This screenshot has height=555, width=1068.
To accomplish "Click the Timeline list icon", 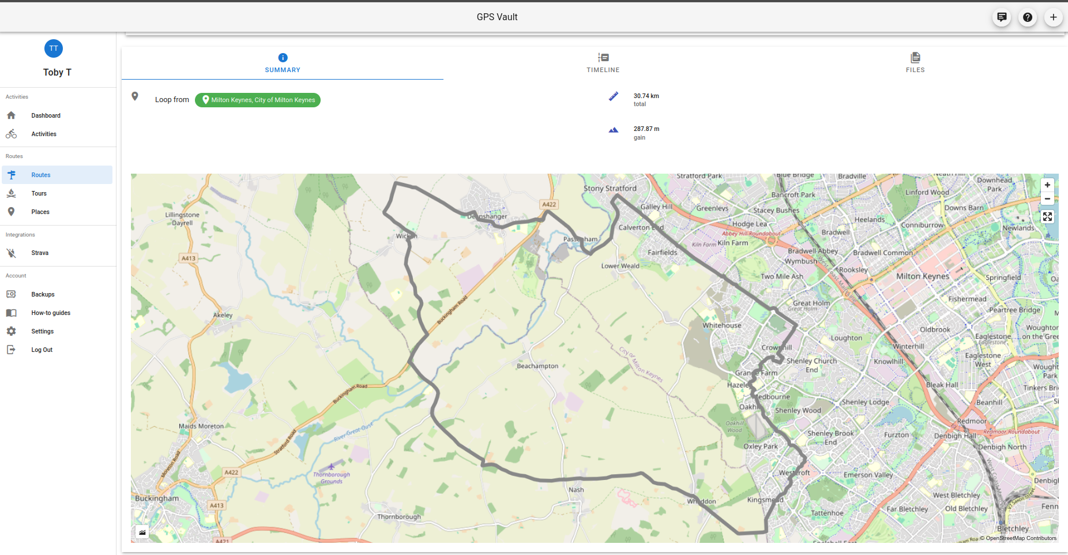I will point(603,58).
